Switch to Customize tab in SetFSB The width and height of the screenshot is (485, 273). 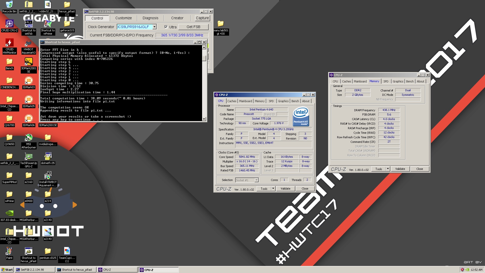124,18
